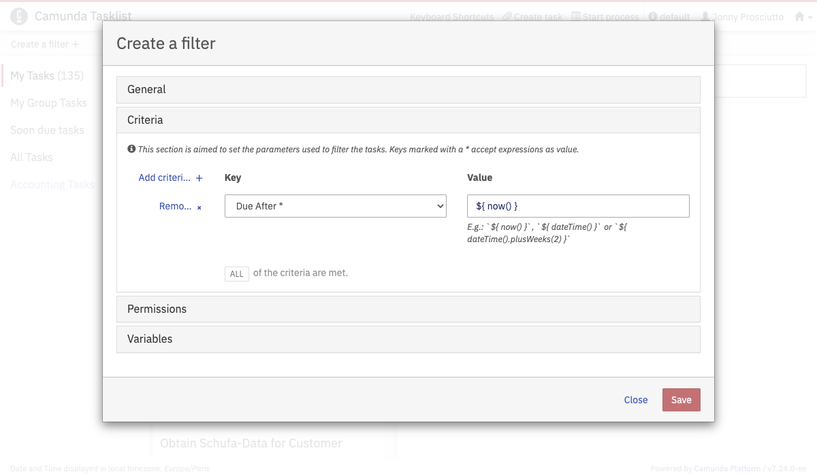
Task: Click the plus icon beside Add criteria
Action: tap(199, 178)
